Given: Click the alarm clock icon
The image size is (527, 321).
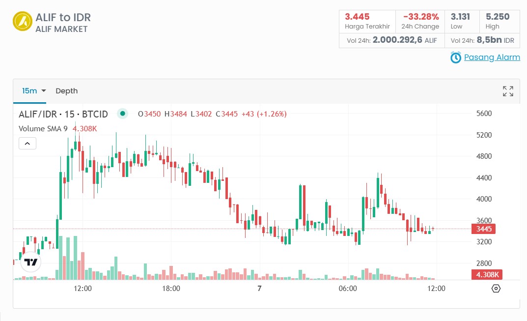Looking at the screenshot, I should point(456,58).
